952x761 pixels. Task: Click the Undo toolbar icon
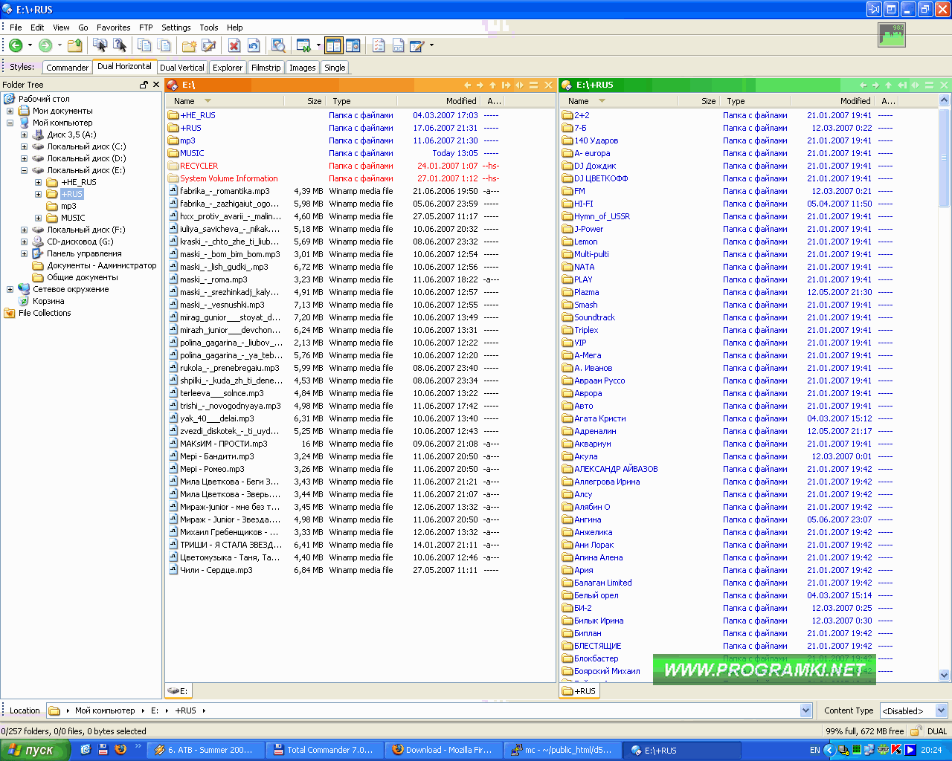[254, 46]
